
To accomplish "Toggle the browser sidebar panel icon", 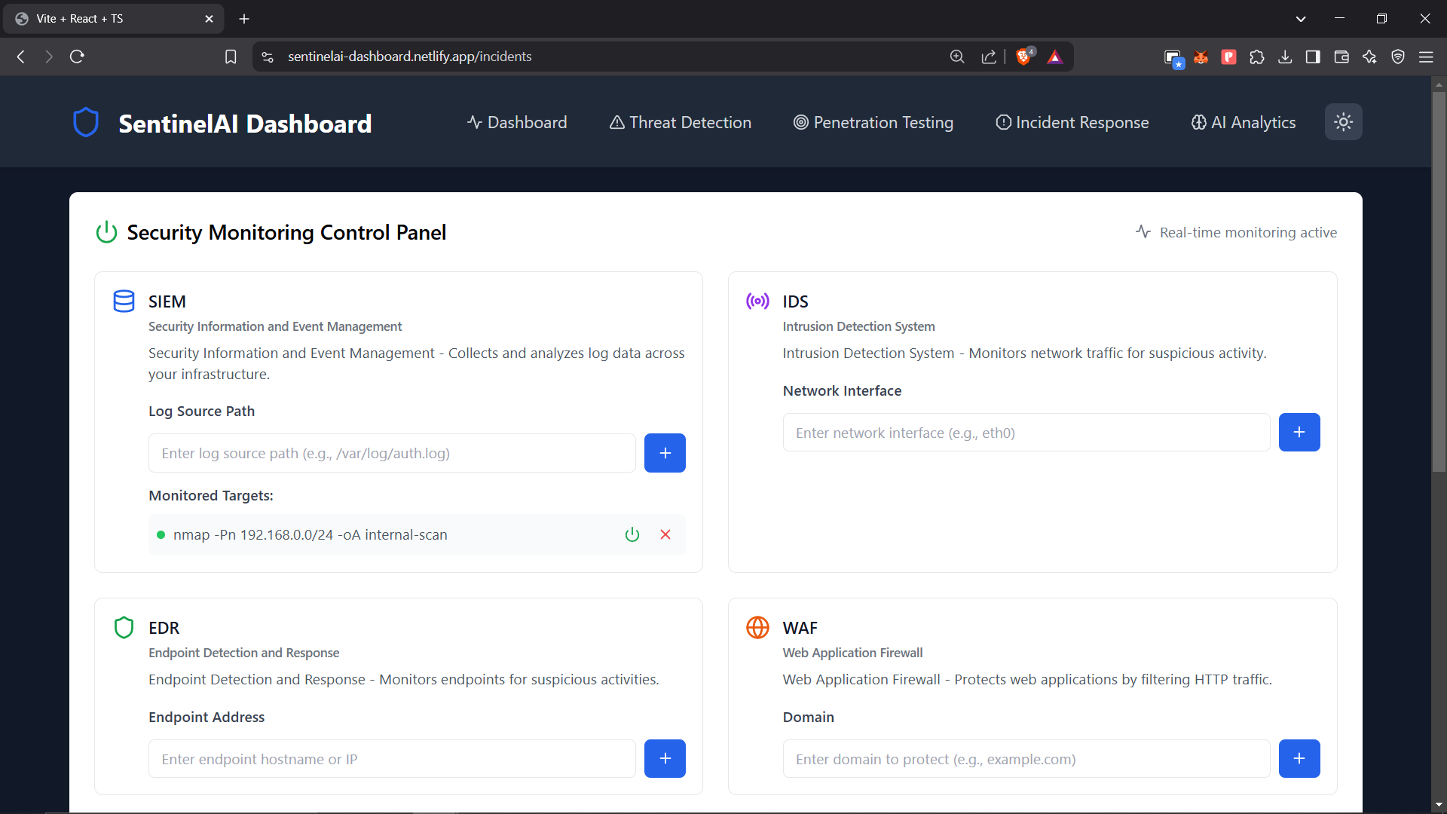I will pyautogui.click(x=1313, y=57).
